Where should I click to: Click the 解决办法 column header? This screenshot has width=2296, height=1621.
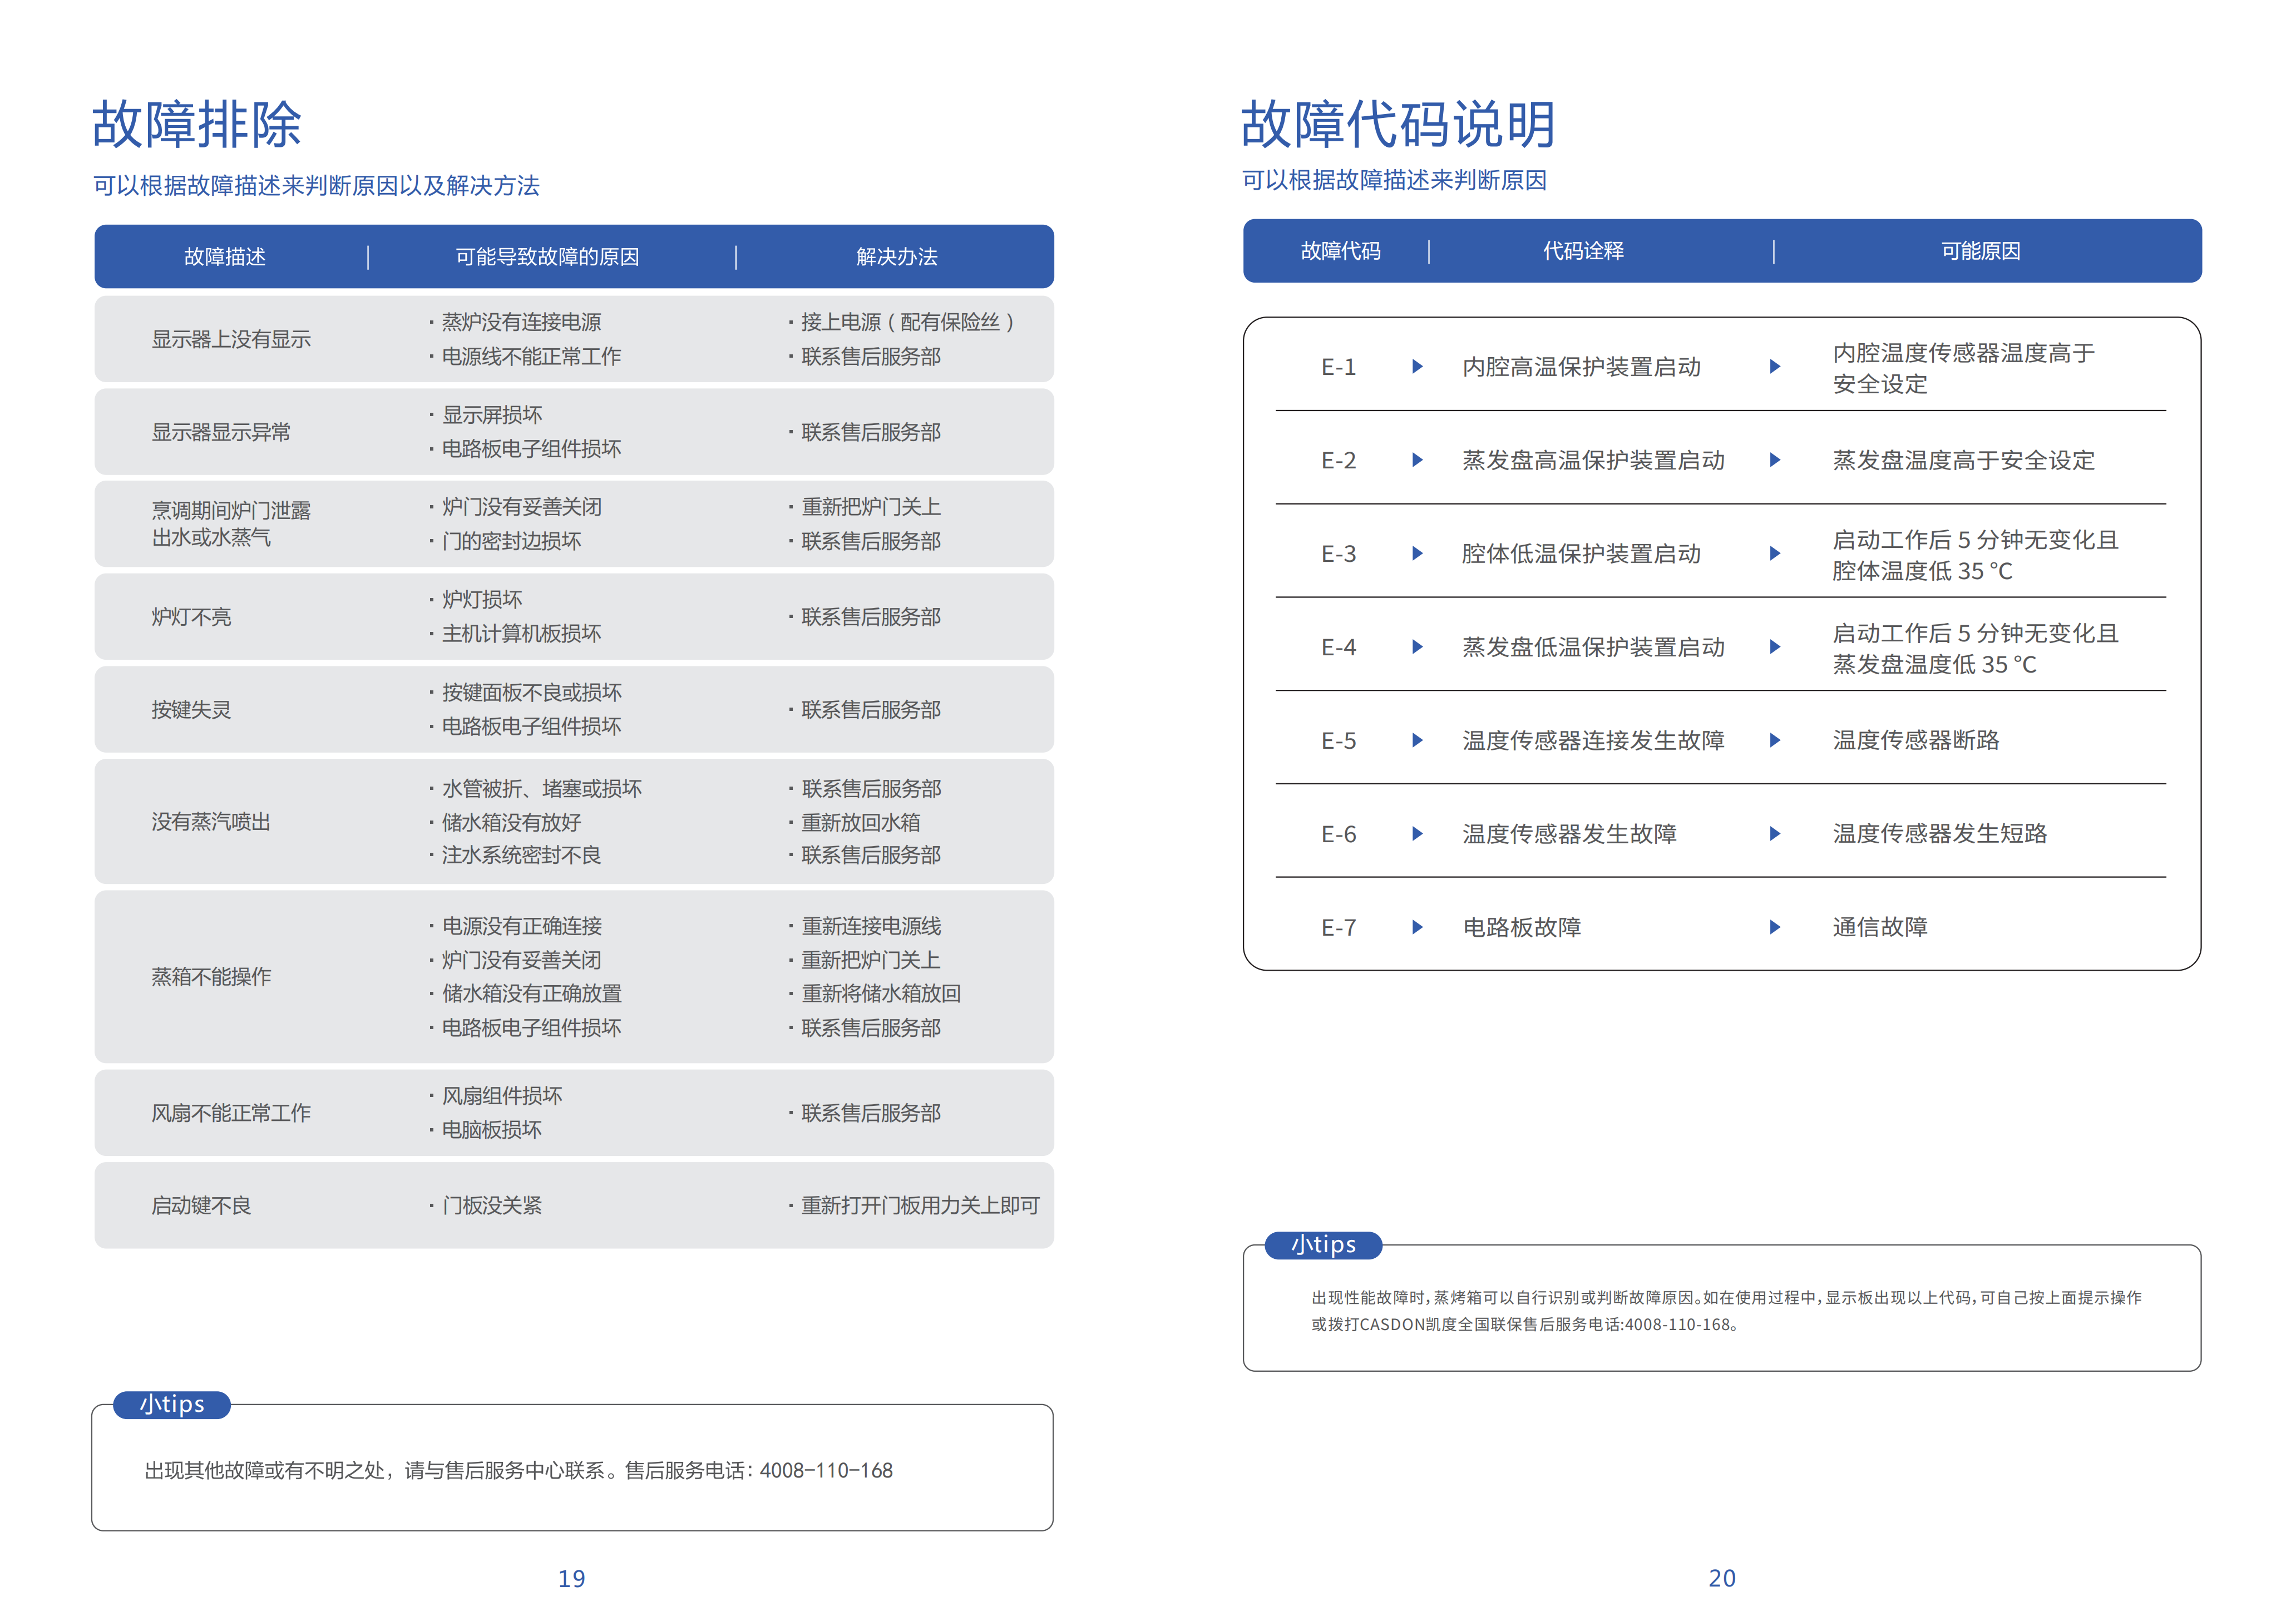[x=896, y=257]
